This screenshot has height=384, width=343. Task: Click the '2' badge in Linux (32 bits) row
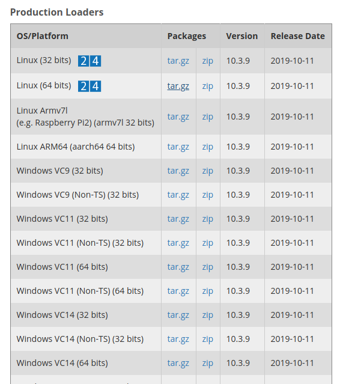[83, 61]
